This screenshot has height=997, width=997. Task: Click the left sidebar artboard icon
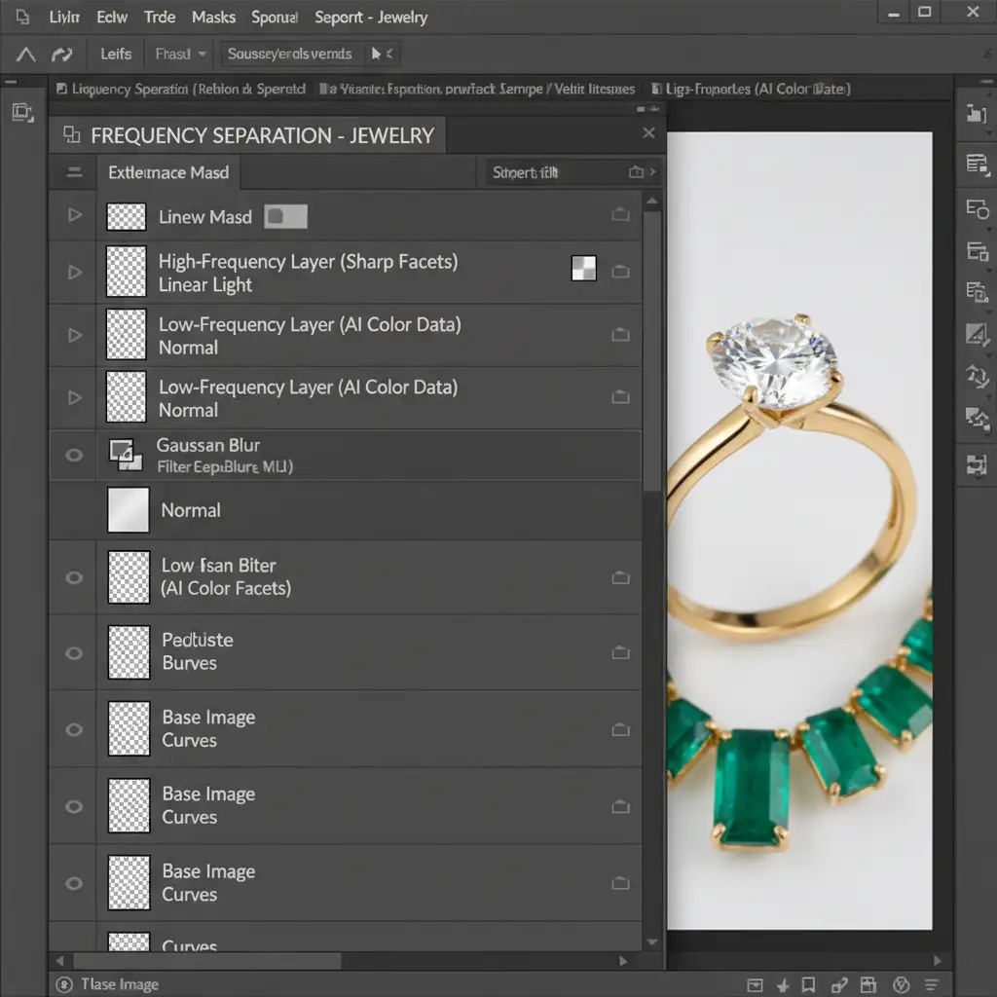pos(22,113)
